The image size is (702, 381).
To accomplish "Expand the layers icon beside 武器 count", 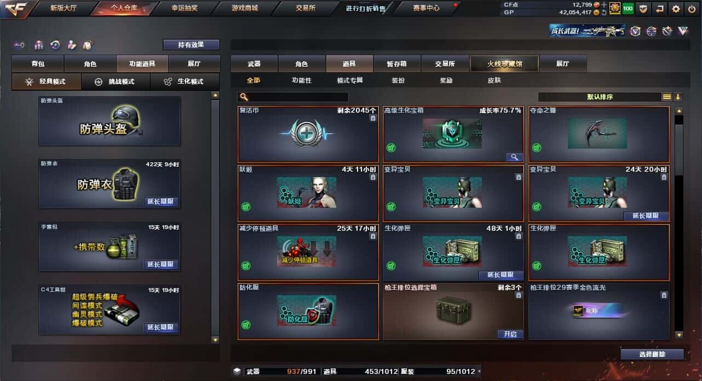I will pyautogui.click(x=237, y=371).
